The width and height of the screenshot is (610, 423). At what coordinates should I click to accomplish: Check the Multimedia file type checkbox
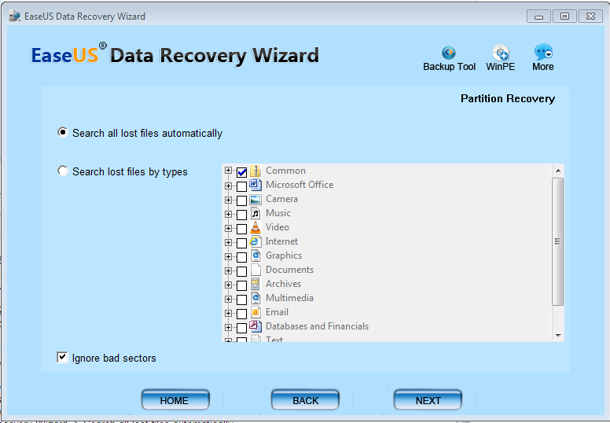[241, 300]
